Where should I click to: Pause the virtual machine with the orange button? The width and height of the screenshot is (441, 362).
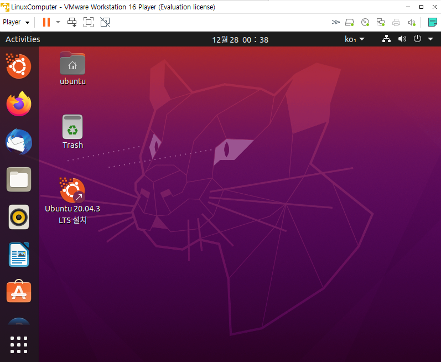(x=46, y=22)
